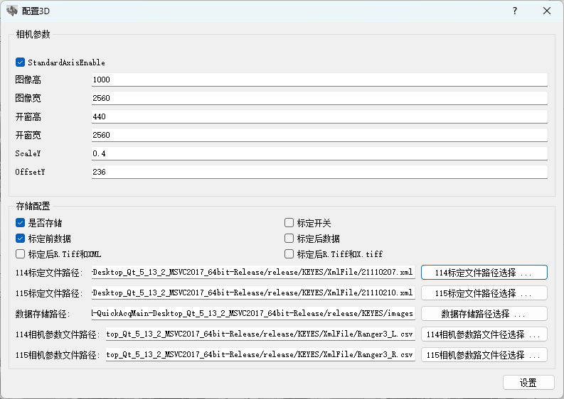Enable the 标定开关 checkbox
The height and width of the screenshot is (399, 564).
(x=289, y=223)
